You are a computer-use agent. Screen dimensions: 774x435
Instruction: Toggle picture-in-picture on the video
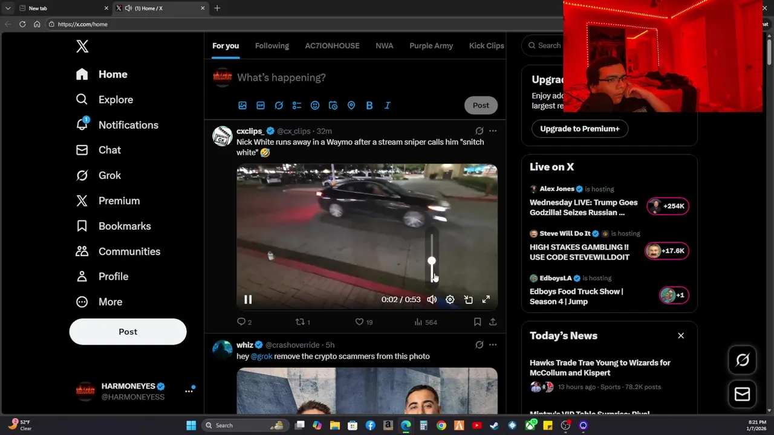point(468,300)
